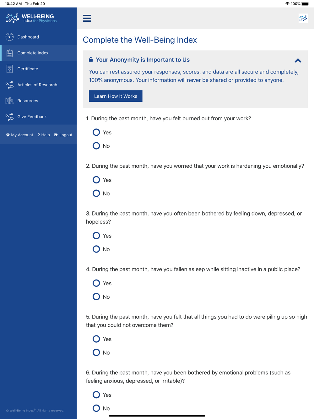The image size is (314, 419).
Task: Select No for question 2 hardening emotionally
Action: pos(96,193)
